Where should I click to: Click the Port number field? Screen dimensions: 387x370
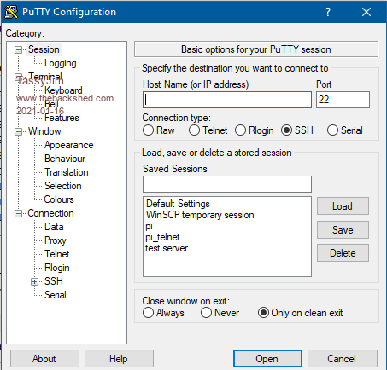click(x=343, y=100)
